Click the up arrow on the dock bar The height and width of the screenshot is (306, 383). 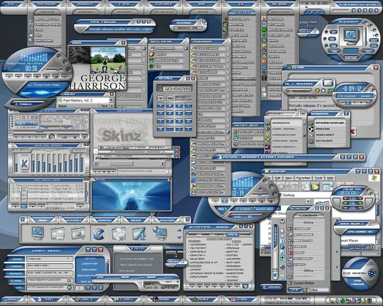pyautogui.click(x=179, y=230)
